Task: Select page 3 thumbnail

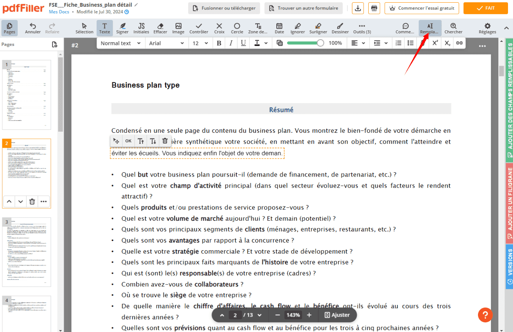Action: 27,252
